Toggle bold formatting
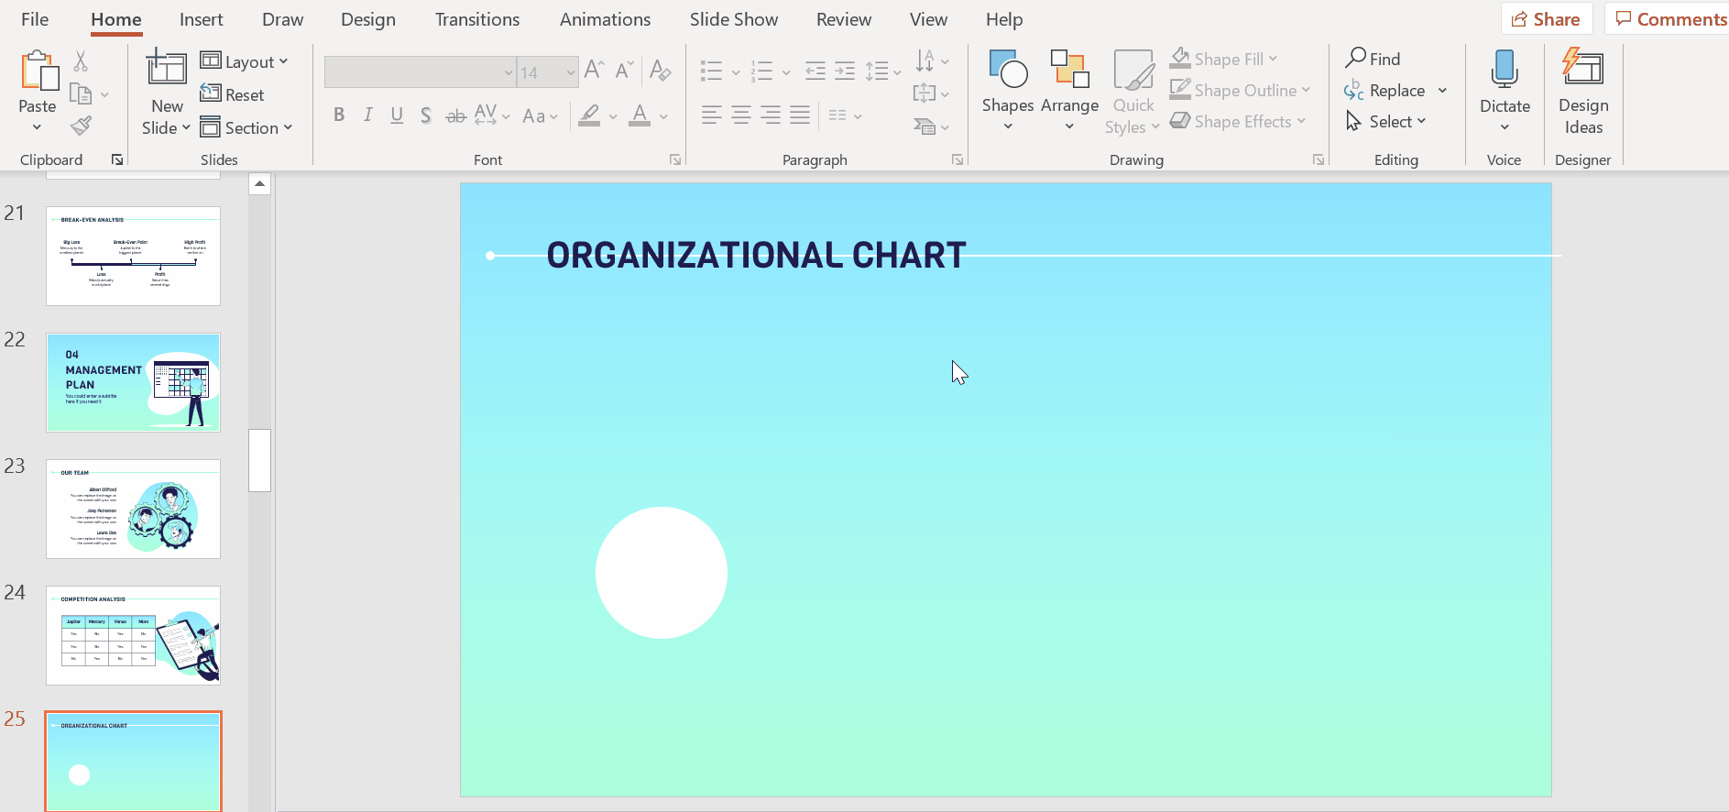 click(x=339, y=115)
